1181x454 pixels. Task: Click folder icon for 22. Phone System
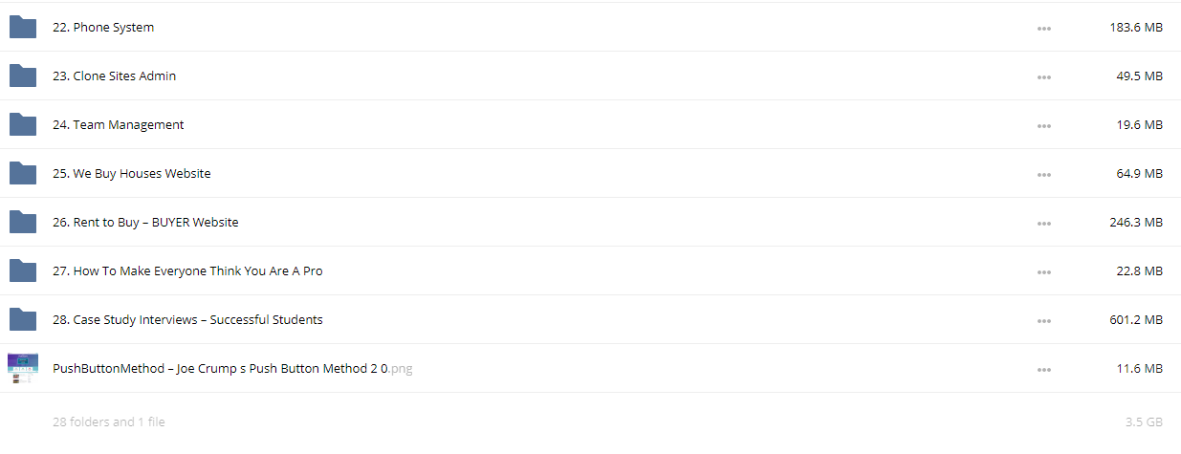(x=23, y=27)
